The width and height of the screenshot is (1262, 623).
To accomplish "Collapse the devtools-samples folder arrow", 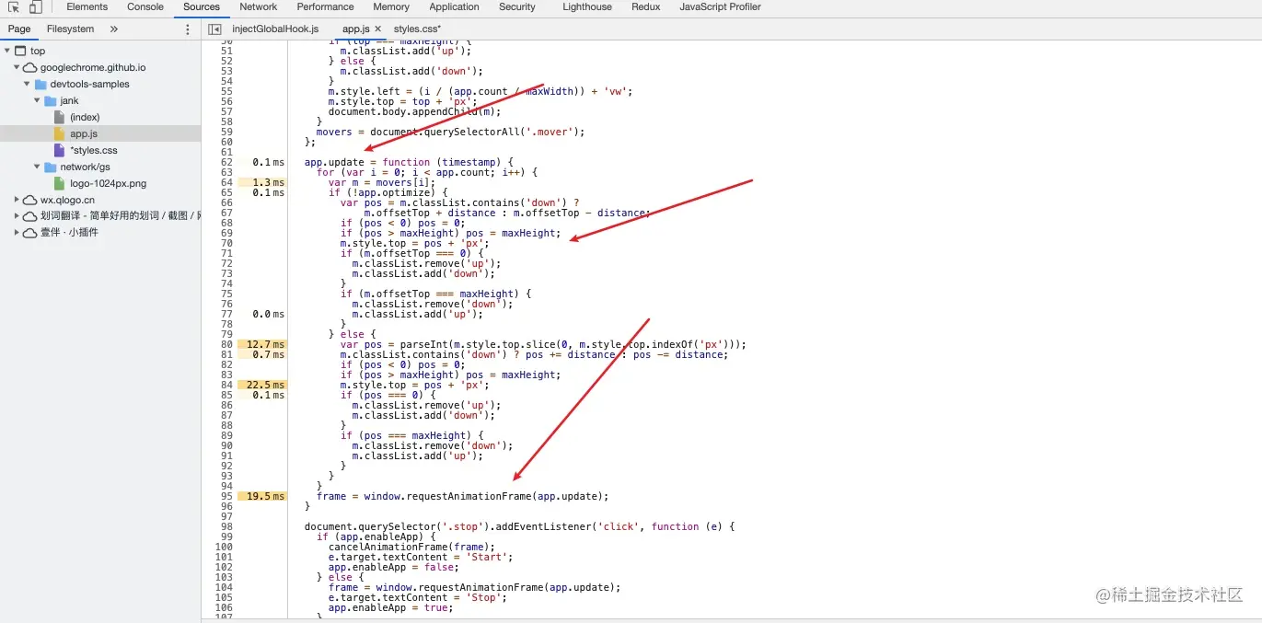I will pos(28,84).
